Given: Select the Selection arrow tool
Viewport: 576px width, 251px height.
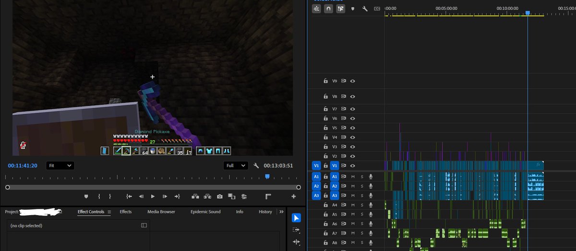Looking at the screenshot, I should pos(296,218).
